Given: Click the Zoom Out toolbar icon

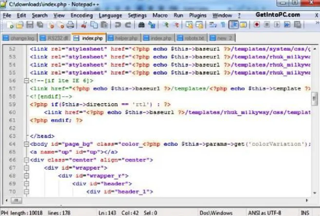Looking at the screenshot, I should [176, 25].
